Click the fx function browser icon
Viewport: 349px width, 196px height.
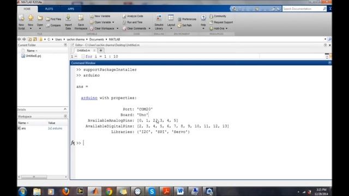pos(73,143)
